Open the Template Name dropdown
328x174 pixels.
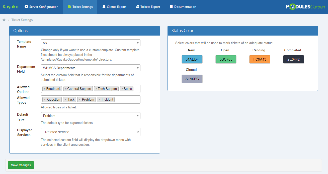click(x=91, y=43)
